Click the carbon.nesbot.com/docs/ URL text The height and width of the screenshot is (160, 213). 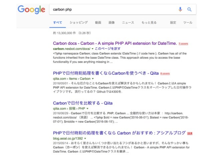71,49
